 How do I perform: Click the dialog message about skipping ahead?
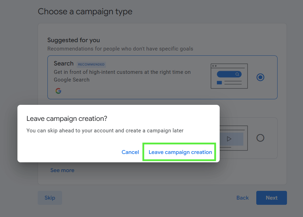[x=105, y=131]
